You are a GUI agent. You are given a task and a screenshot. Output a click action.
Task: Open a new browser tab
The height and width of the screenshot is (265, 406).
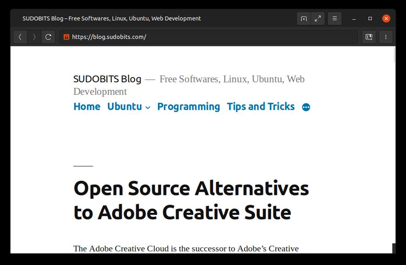point(304,18)
